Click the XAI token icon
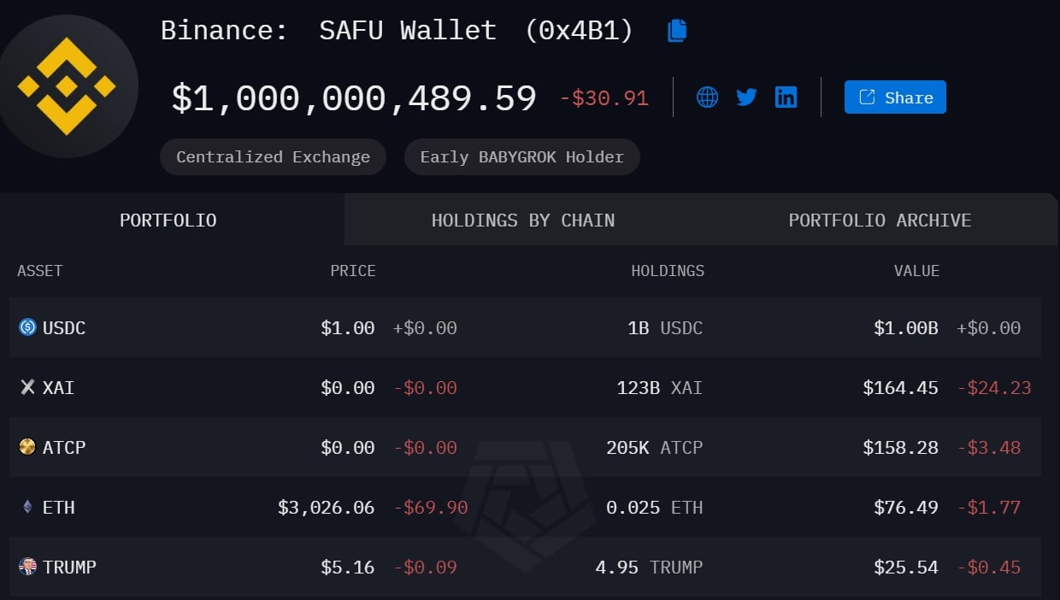 point(27,387)
